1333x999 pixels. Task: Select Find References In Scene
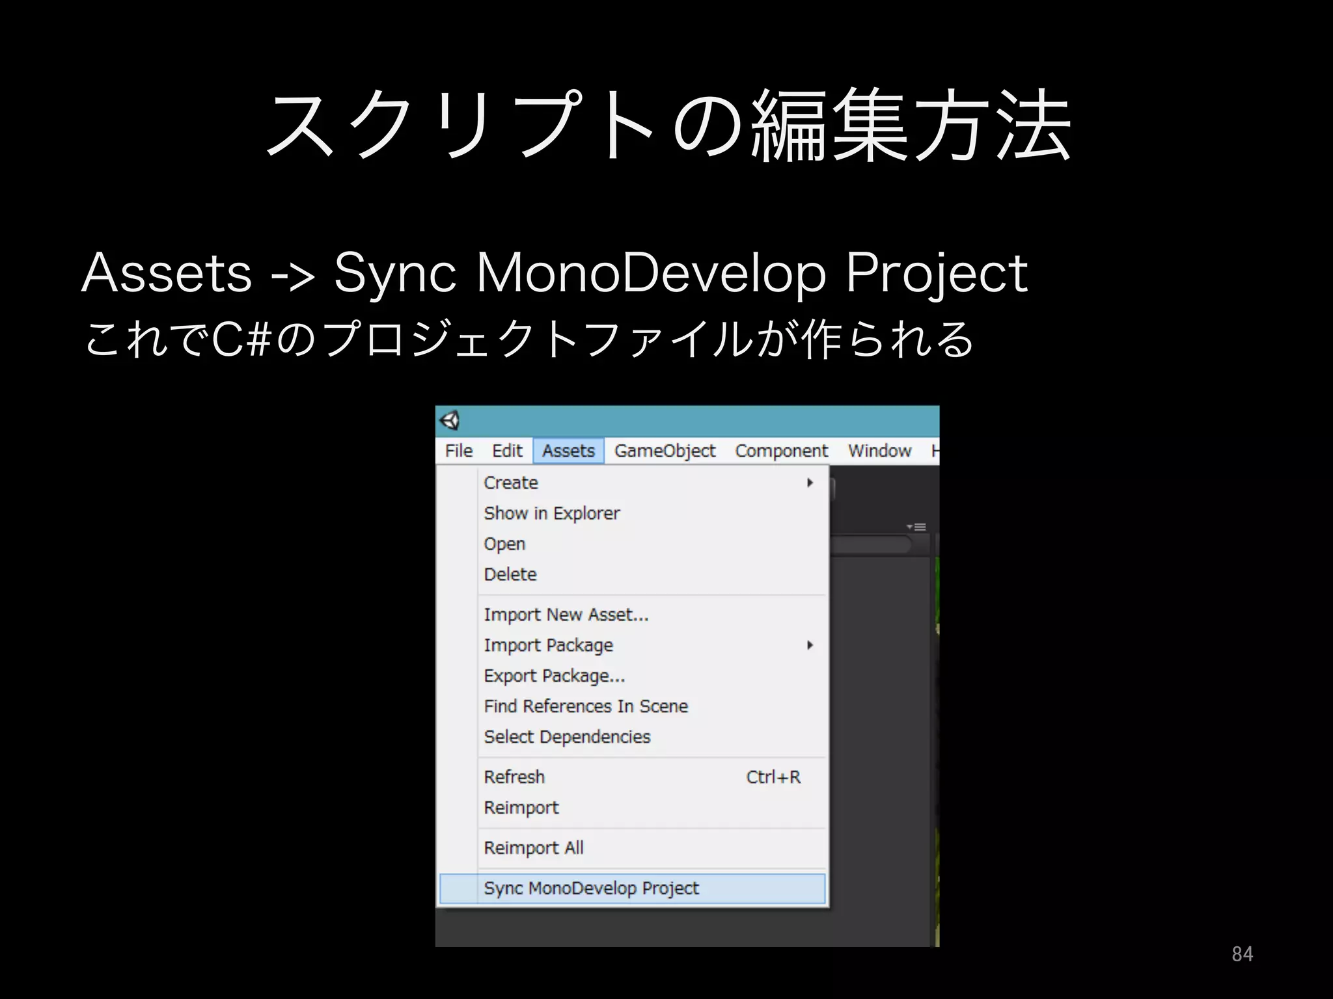633,706
